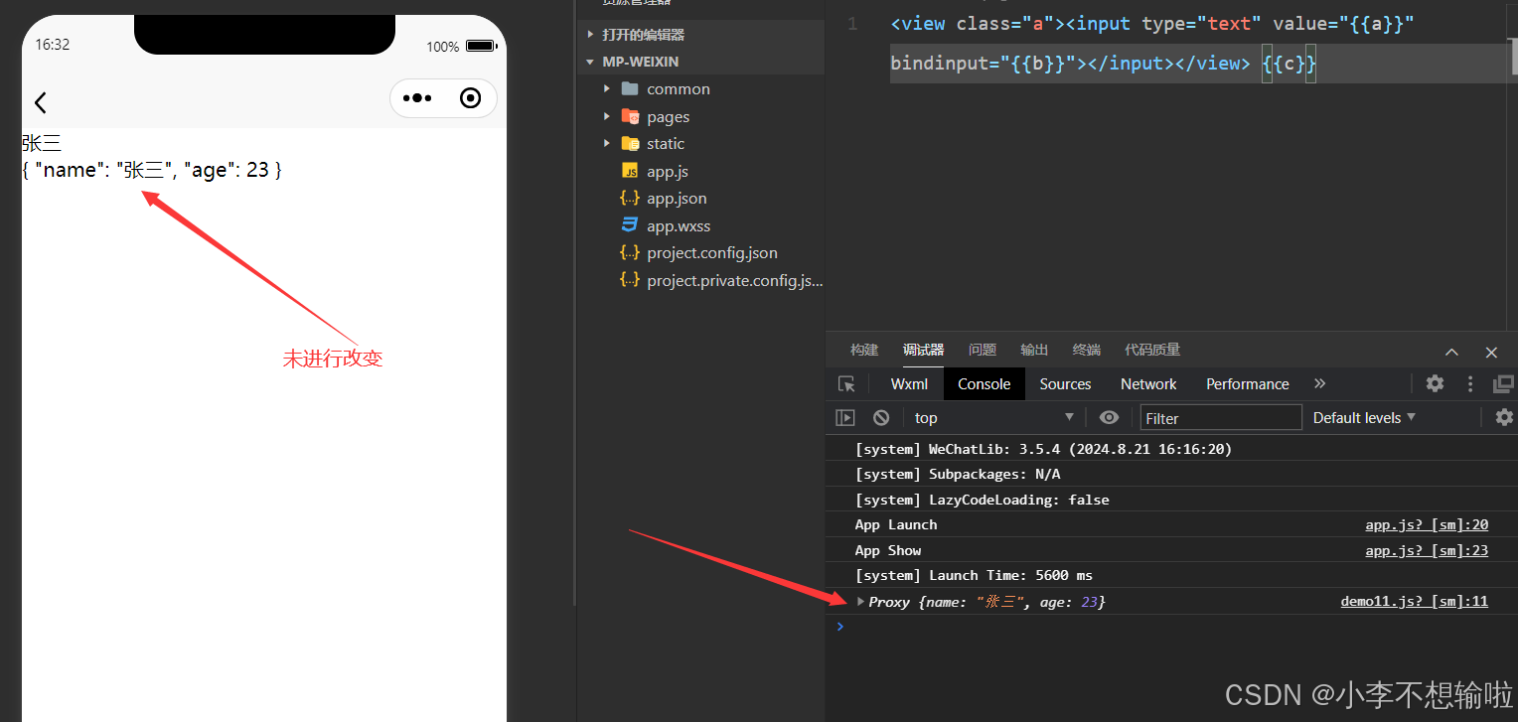This screenshot has height=722, width=1518.
Task: Open app.js? [sm]:23 source link
Action: [1427, 550]
